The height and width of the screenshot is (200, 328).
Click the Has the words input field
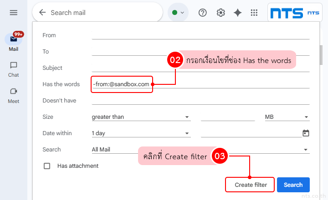[228, 84]
